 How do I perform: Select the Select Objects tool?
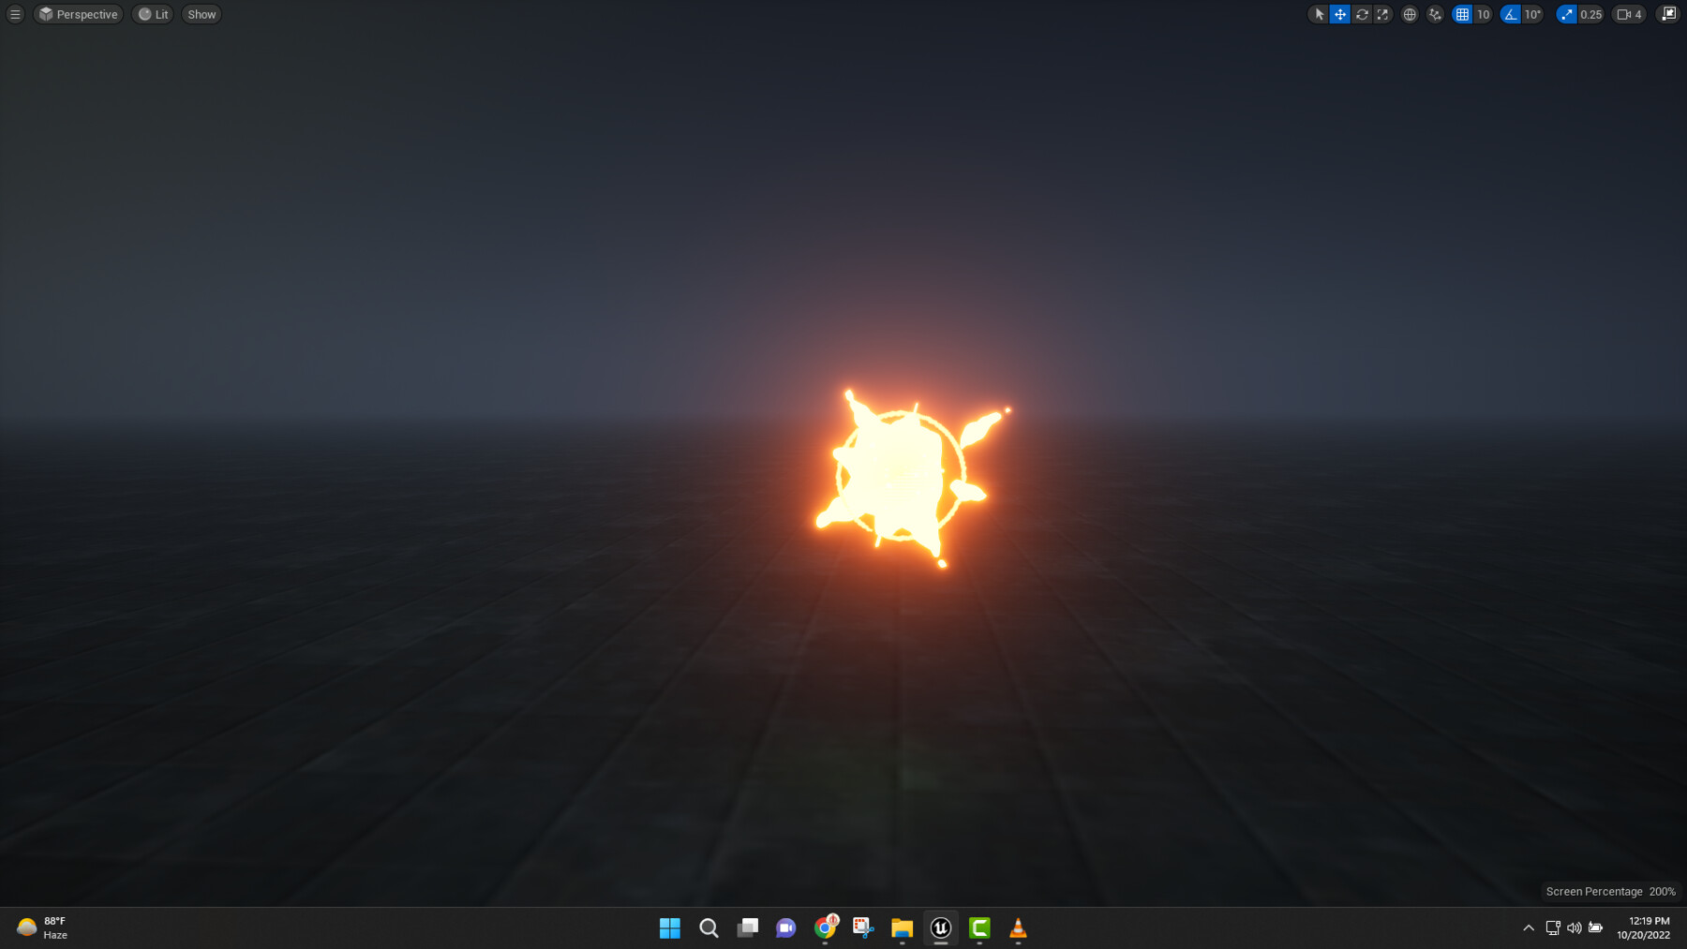(x=1320, y=14)
